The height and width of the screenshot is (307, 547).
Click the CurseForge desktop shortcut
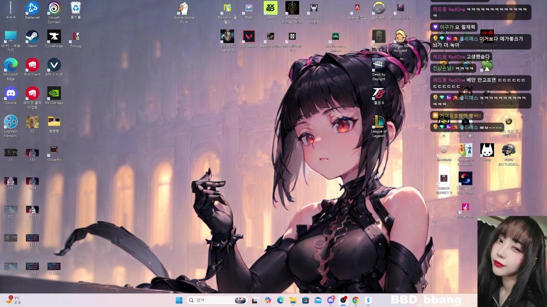[x=54, y=39]
